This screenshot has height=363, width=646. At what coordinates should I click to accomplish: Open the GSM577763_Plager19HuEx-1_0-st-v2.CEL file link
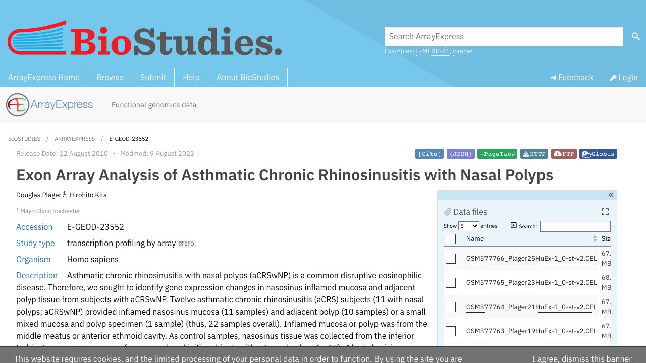(531, 331)
